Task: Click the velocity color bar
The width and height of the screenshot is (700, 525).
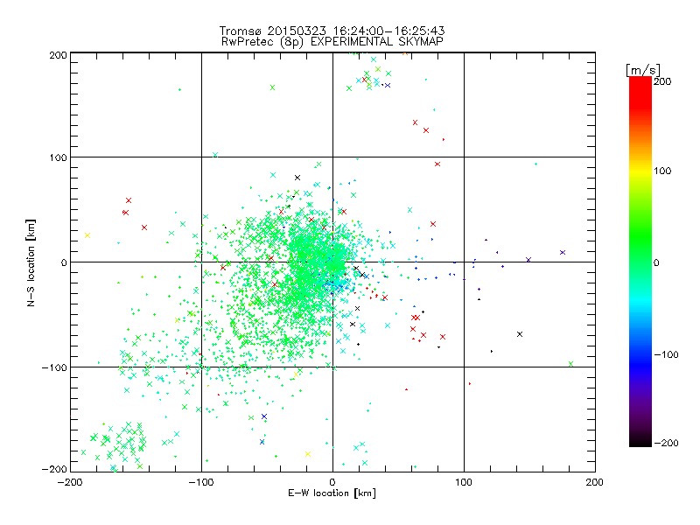Action: click(640, 262)
